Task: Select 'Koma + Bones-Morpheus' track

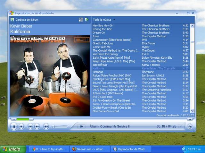Action: (141, 104)
